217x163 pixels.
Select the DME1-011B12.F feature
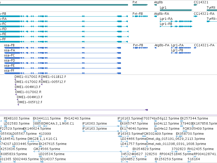tap(42, 79)
